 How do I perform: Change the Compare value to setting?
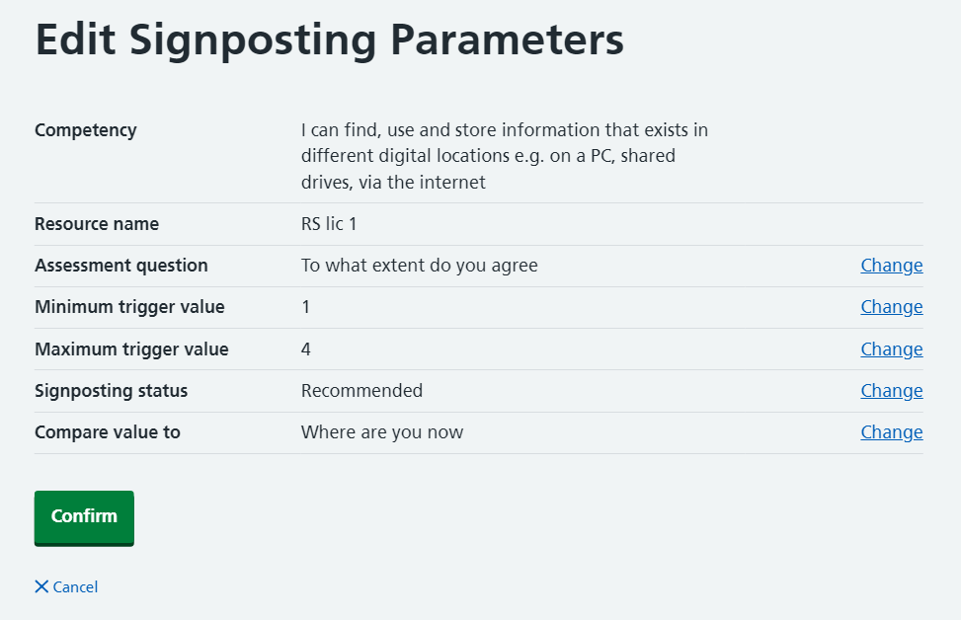tap(891, 431)
